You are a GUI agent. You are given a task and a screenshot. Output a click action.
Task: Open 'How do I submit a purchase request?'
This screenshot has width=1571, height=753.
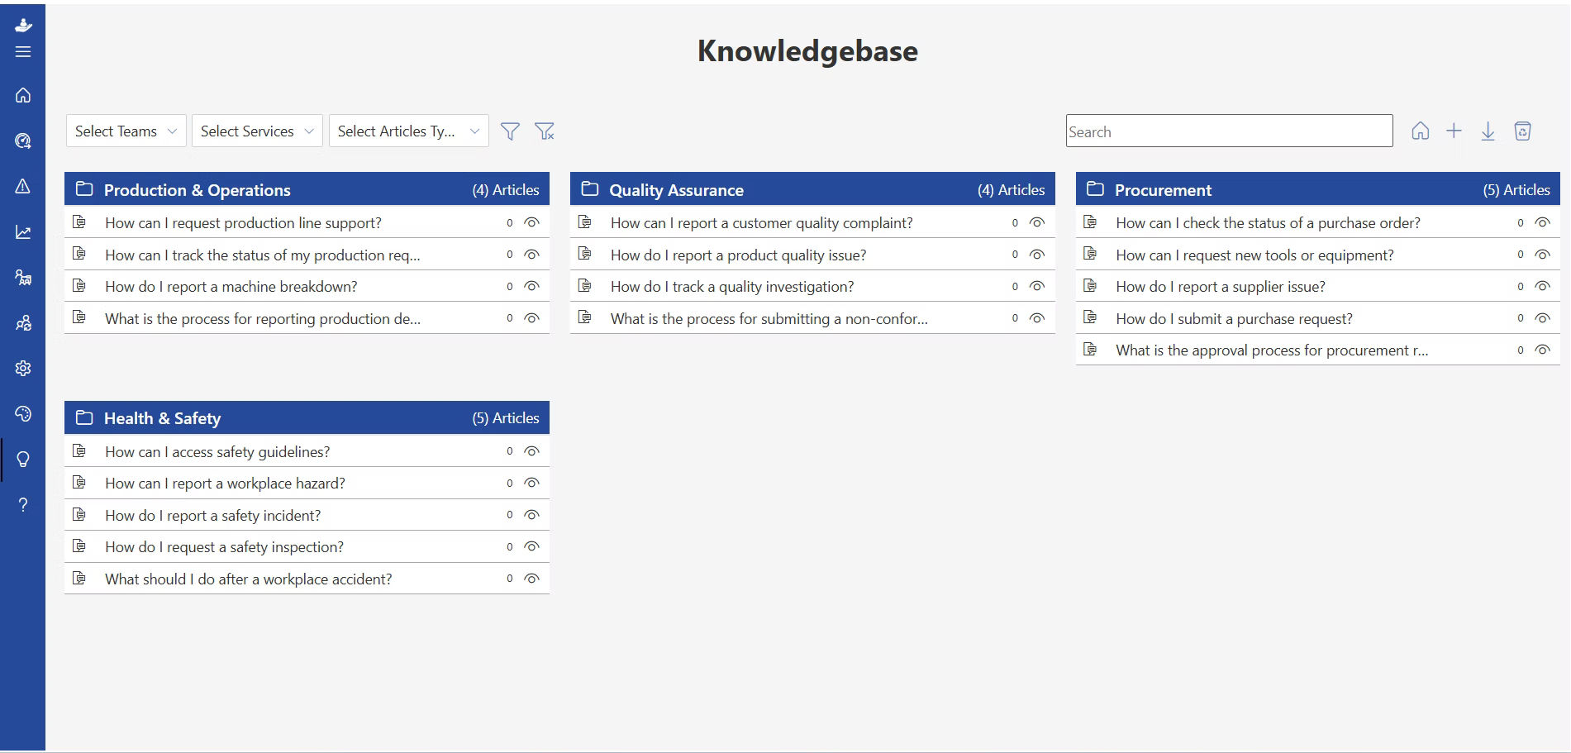pos(1234,318)
